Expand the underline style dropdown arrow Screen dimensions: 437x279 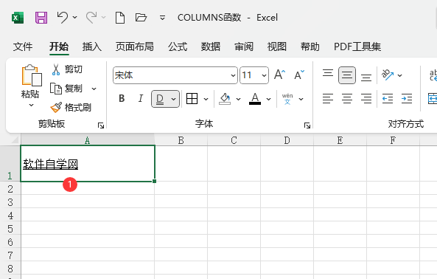(x=173, y=99)
